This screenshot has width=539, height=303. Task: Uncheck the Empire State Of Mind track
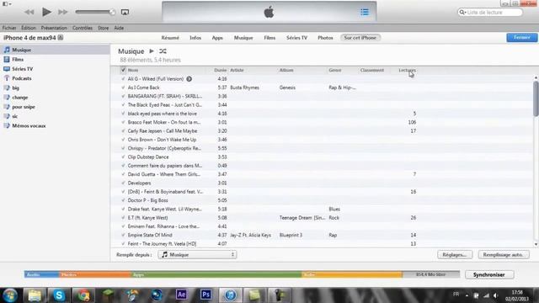point(123,236)
